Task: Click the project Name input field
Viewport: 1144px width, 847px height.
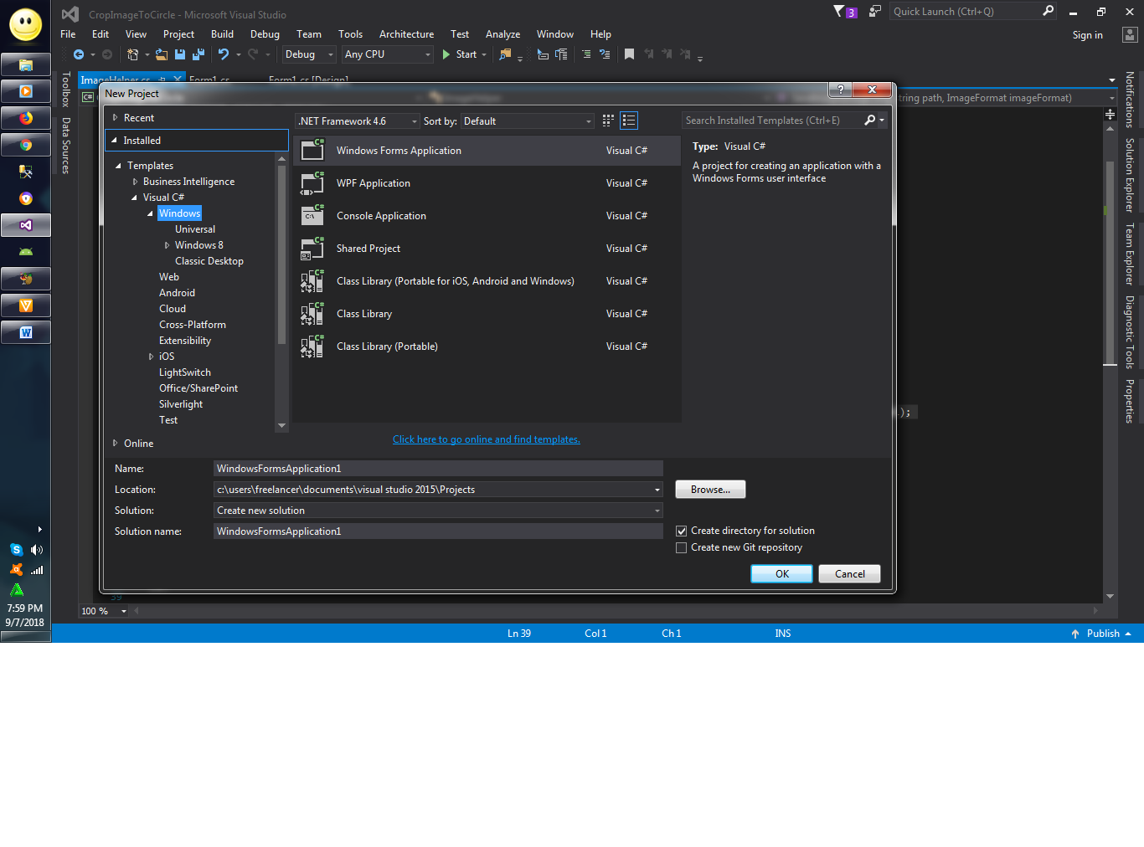Action: coord(438,469)
